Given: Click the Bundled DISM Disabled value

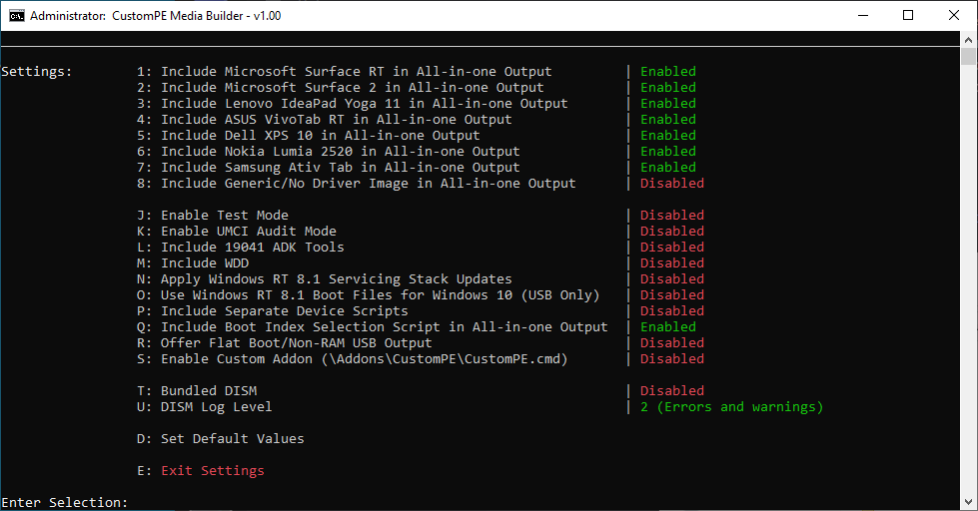Looking at the screenshot, I should [x=671, y=390].
